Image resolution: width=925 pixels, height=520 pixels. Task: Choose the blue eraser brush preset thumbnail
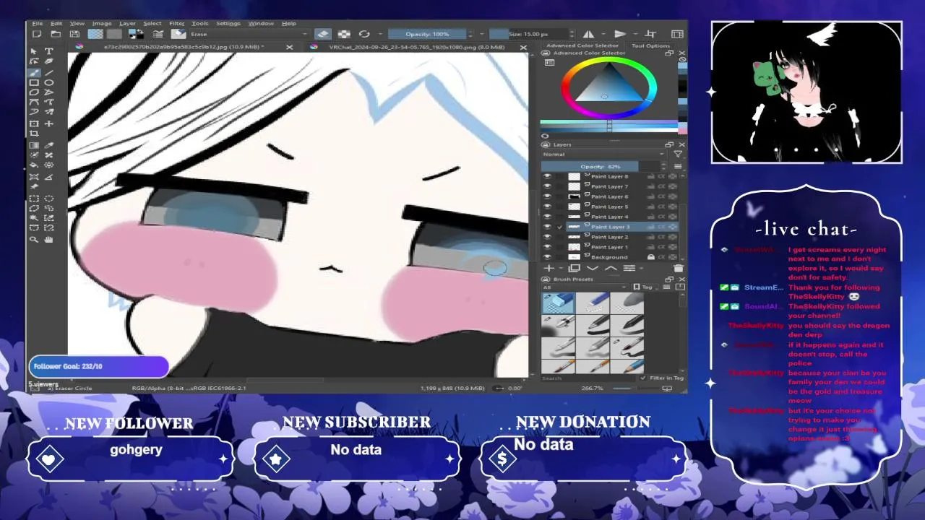tap(557, 303)
